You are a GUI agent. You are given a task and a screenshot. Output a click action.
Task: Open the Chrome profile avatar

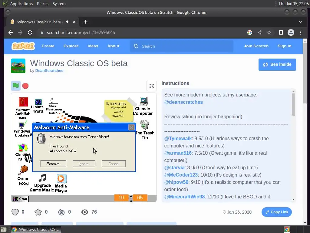(291, 32)
